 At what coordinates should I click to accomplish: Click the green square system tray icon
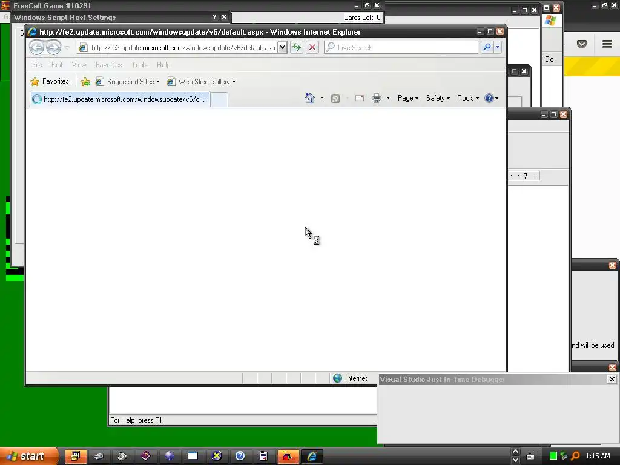553,456
